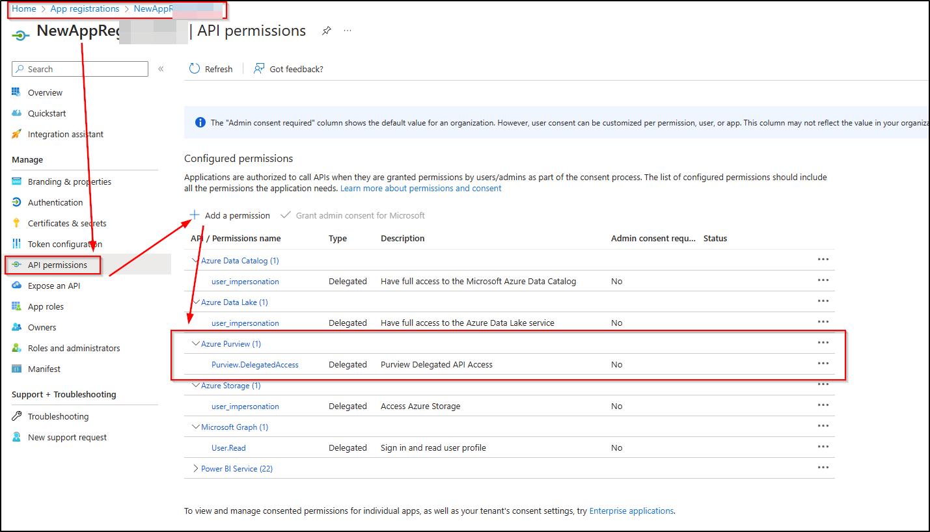Screen dimensions: 930x532
Task: Open ellipsis menu for Microsoft Graph group row
Action: (823, 426)
